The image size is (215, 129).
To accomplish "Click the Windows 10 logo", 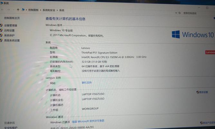I will pos(193,35).
